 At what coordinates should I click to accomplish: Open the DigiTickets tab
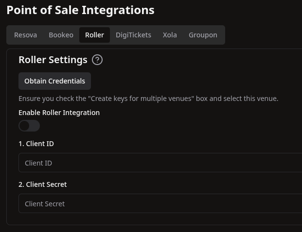click(x=133, y=35)
